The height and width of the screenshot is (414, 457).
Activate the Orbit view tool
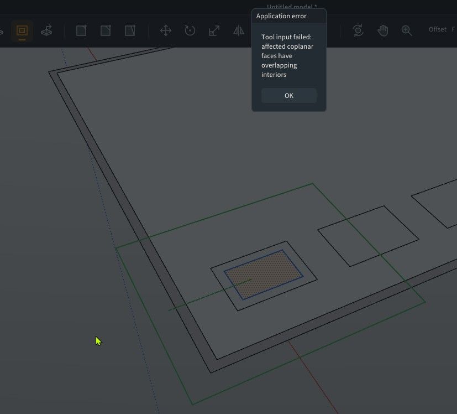click(358, 30)
